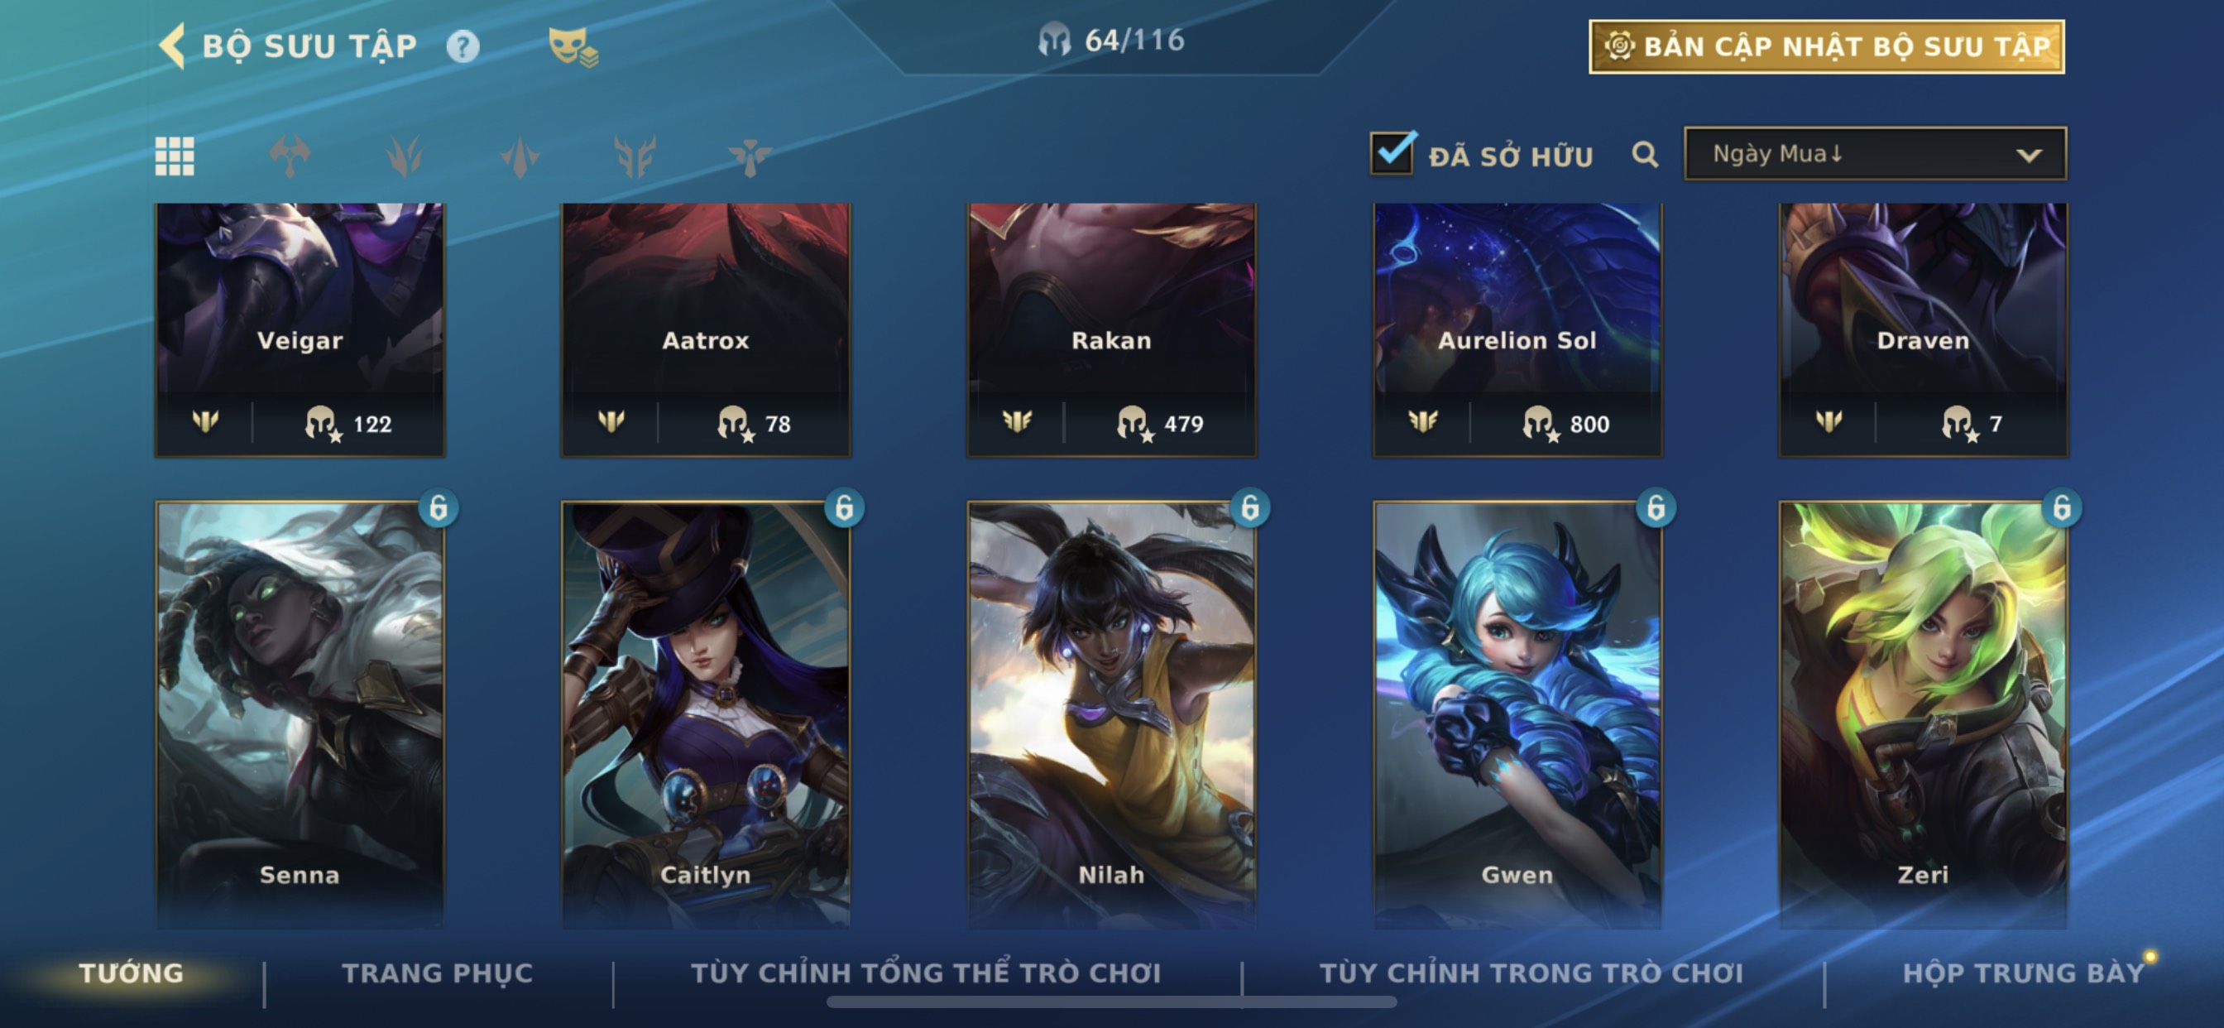Open the help question mark icon
This screenshot has width=2224, height=1028.
tap(463, 46)
